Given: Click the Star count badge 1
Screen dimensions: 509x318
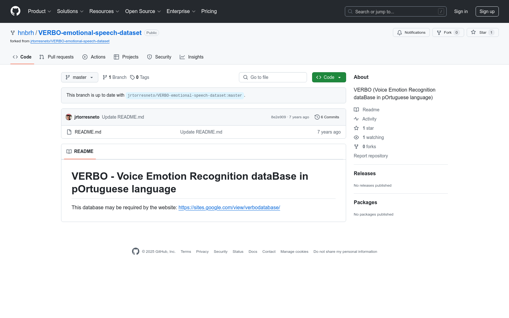Looking at the screenshot, I should 491,32.
